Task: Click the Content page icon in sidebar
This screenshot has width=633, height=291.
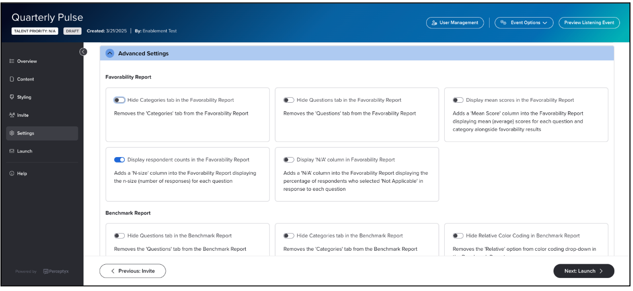Action: (12, 79)
